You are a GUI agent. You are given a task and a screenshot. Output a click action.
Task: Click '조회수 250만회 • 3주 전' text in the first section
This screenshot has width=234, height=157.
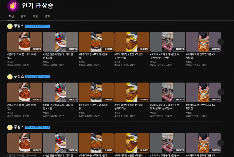point(53,65)
